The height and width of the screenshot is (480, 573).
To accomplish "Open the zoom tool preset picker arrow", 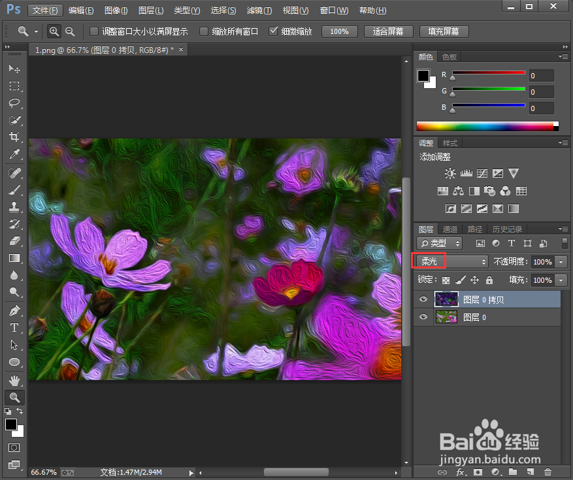I will point(36,32).
